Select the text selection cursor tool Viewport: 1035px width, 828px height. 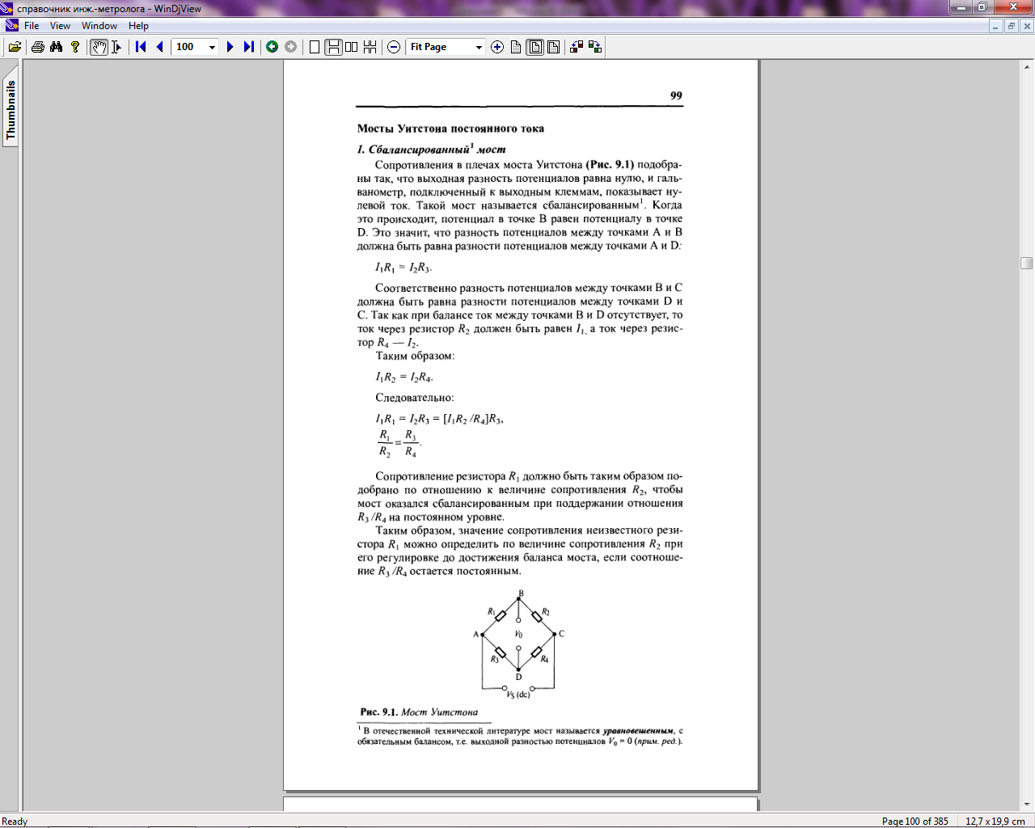(x=116, y=47)
